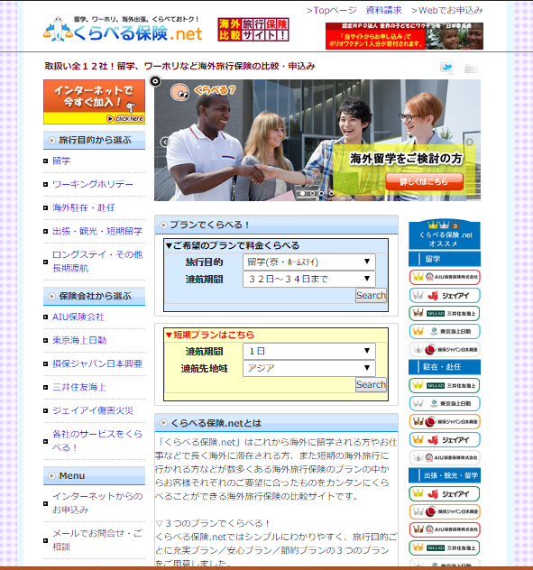This screenshot has height=570, width=533.
Task: Click the Twitter bird share icon
Action: click(x=446, y=68)
